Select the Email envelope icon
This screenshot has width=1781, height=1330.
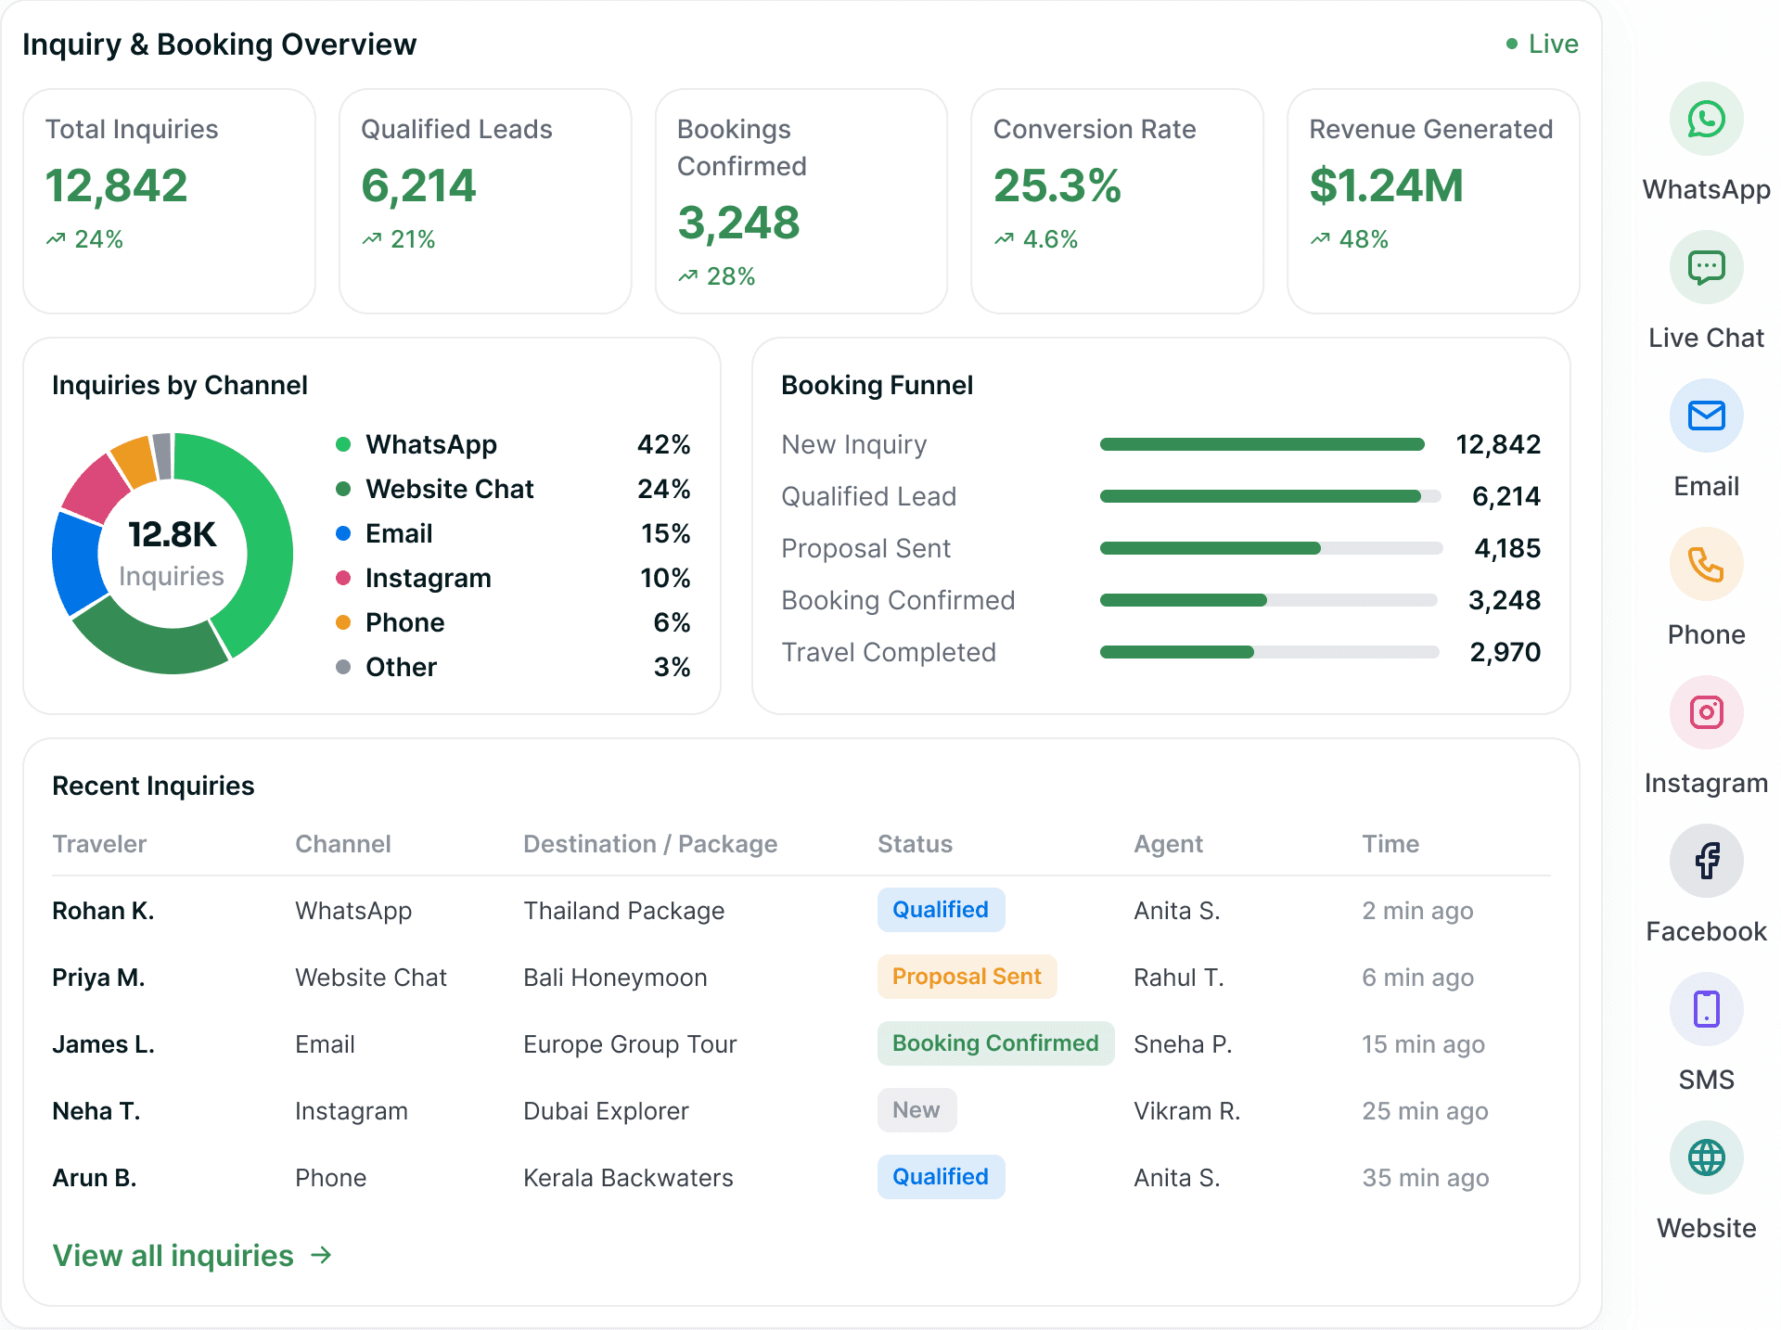point(1706,416)
